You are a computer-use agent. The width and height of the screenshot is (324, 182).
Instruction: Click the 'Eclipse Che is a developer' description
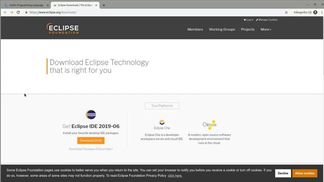tap(162, 137)
